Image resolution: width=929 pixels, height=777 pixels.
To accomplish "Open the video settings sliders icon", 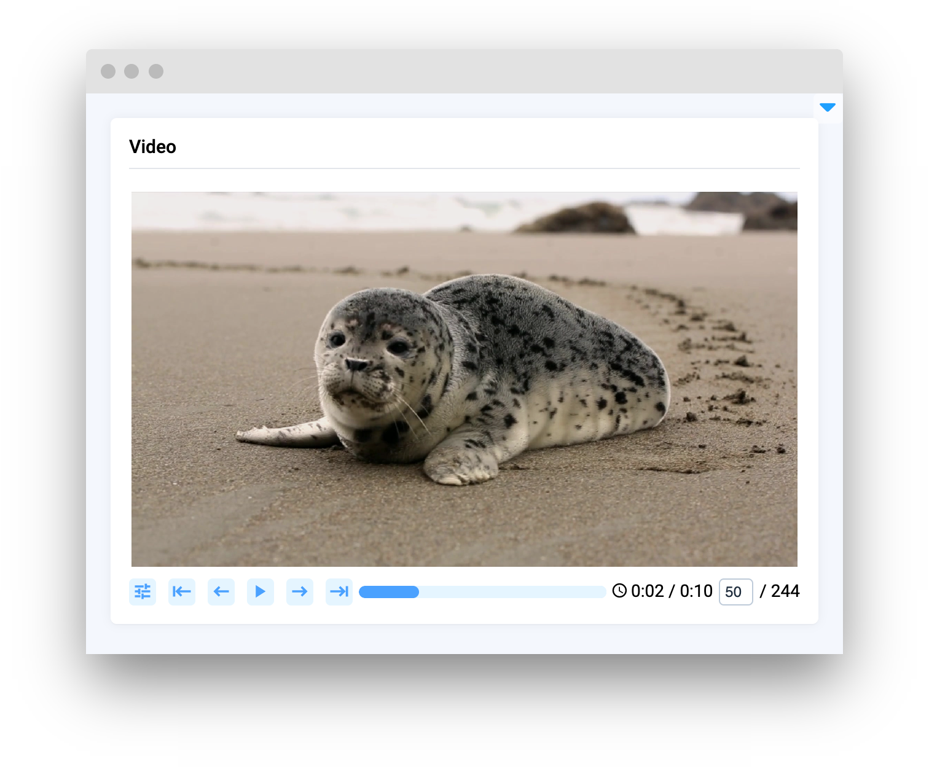I will 143,592.
